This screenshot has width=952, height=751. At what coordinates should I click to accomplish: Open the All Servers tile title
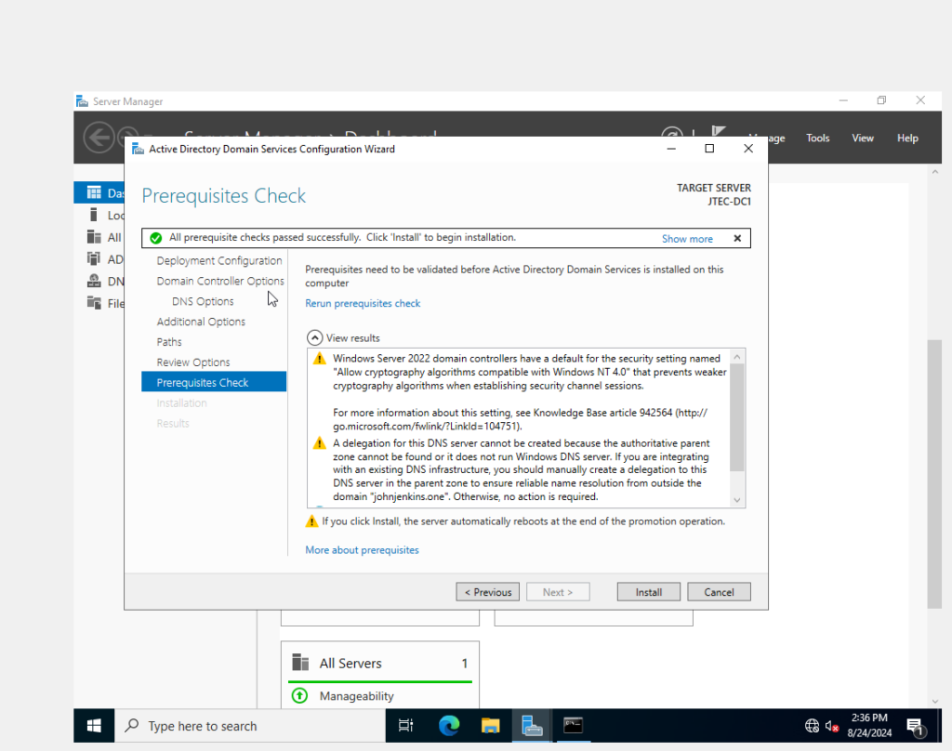350,663
